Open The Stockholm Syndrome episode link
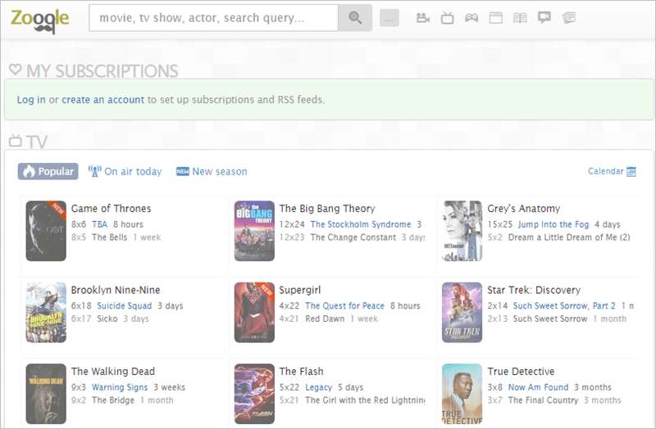The image size is (656, 429). click(360, 224)
